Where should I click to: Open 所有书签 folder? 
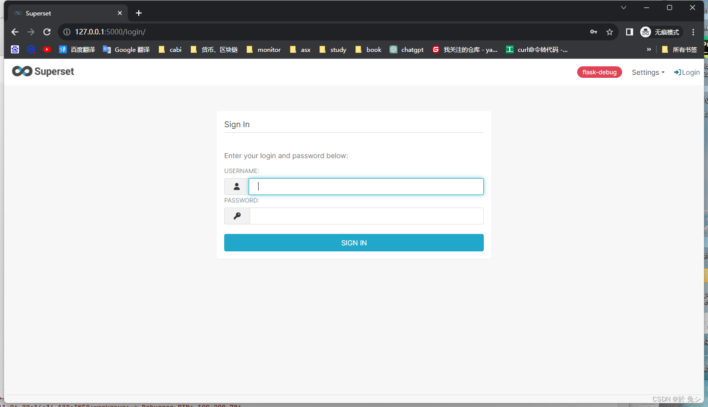(679, 49)
